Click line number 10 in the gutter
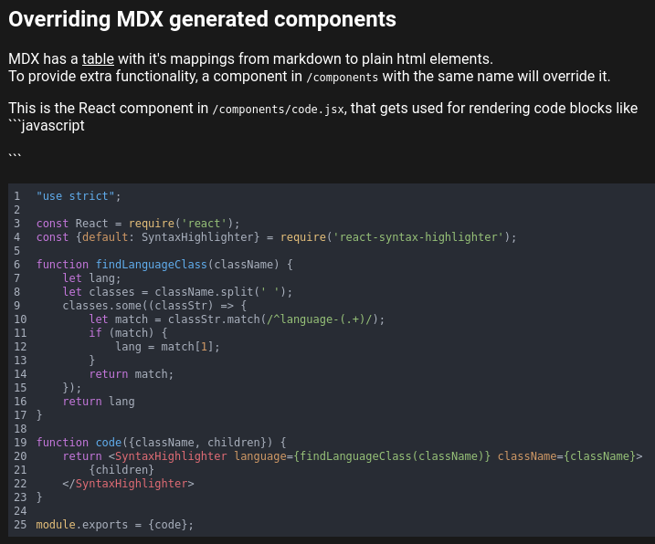This screenshot has width=655, height=544. [20, 319]
